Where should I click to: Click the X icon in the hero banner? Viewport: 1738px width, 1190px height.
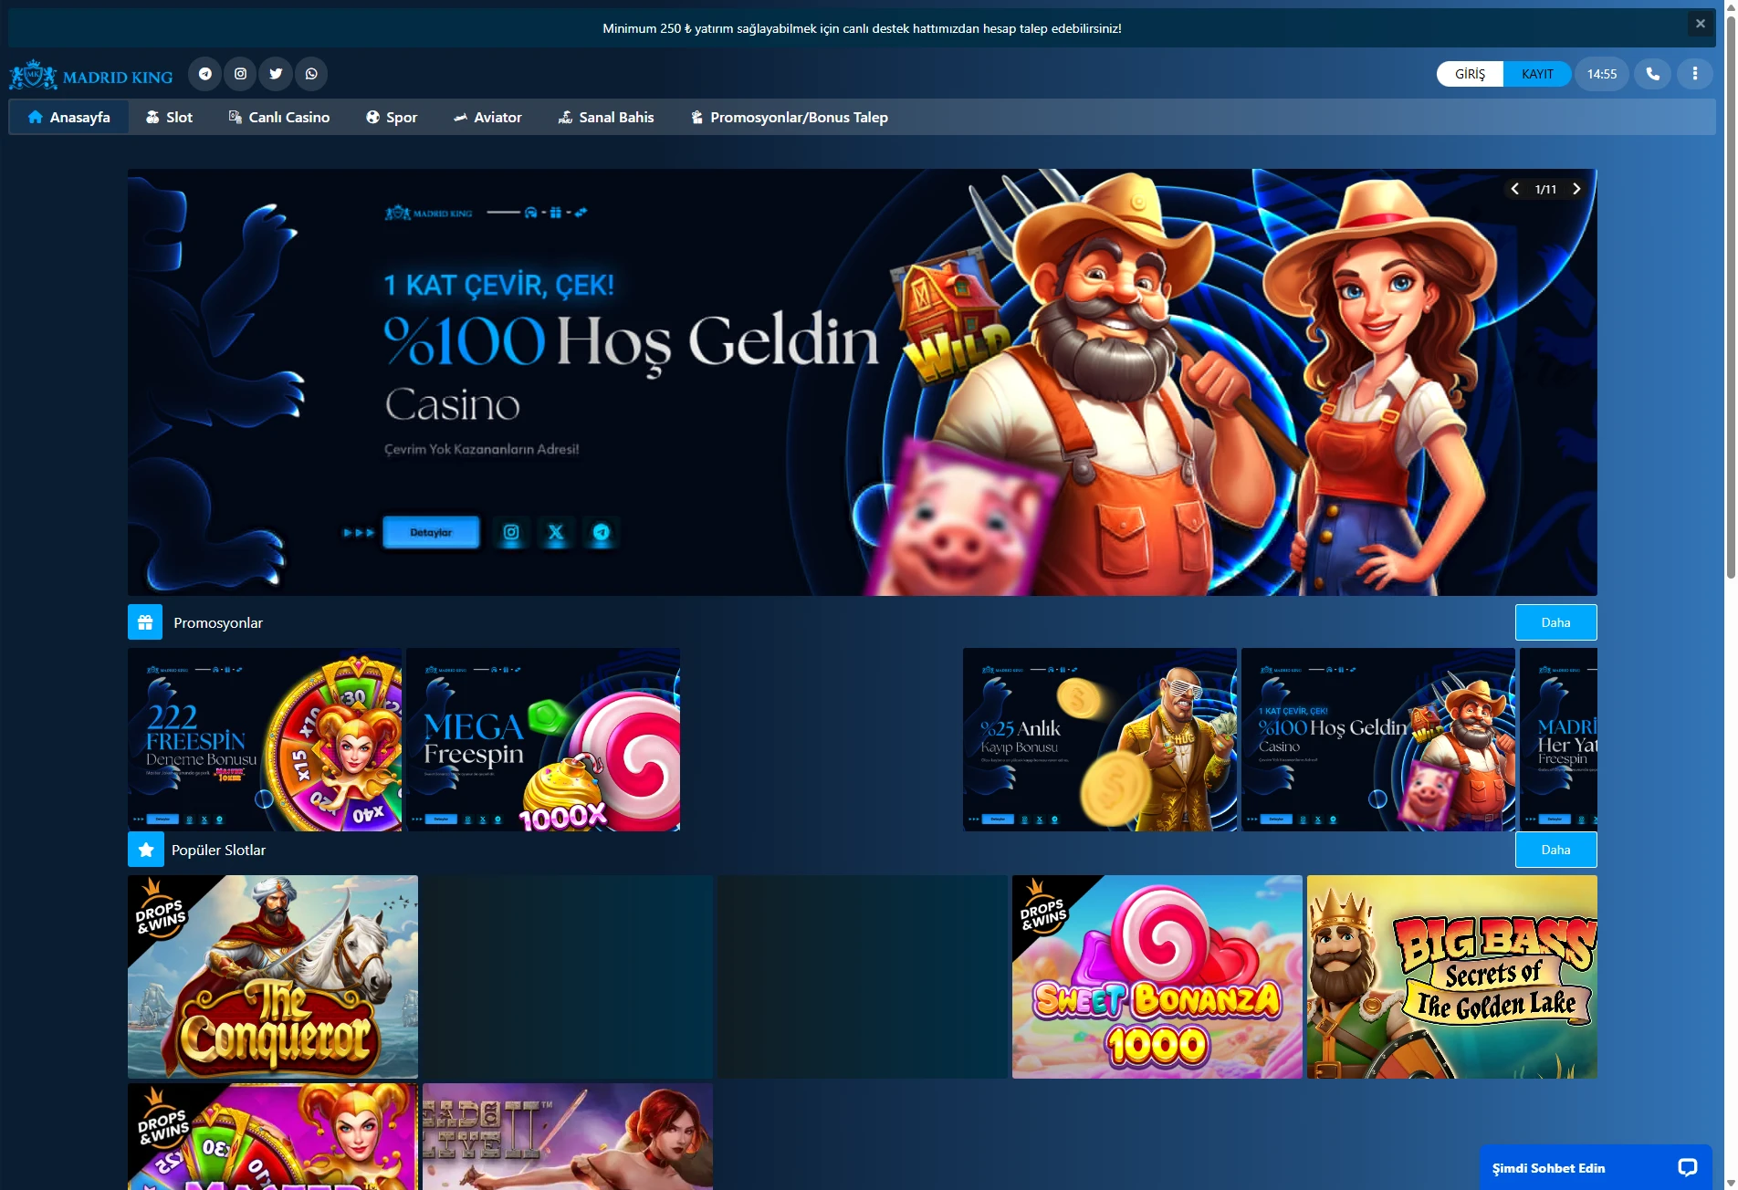click(556, 532)
